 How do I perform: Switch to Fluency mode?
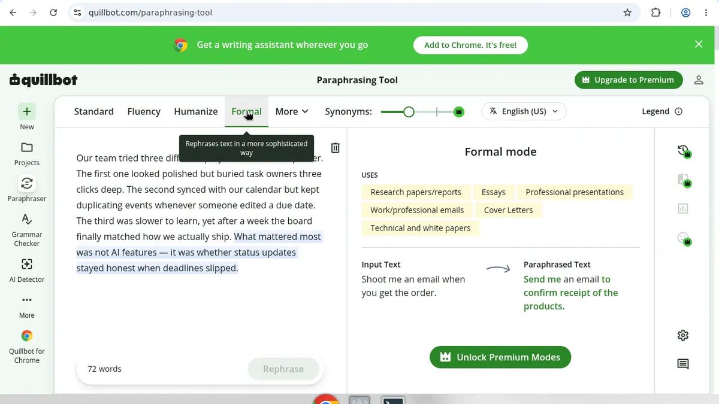[144, 111]
